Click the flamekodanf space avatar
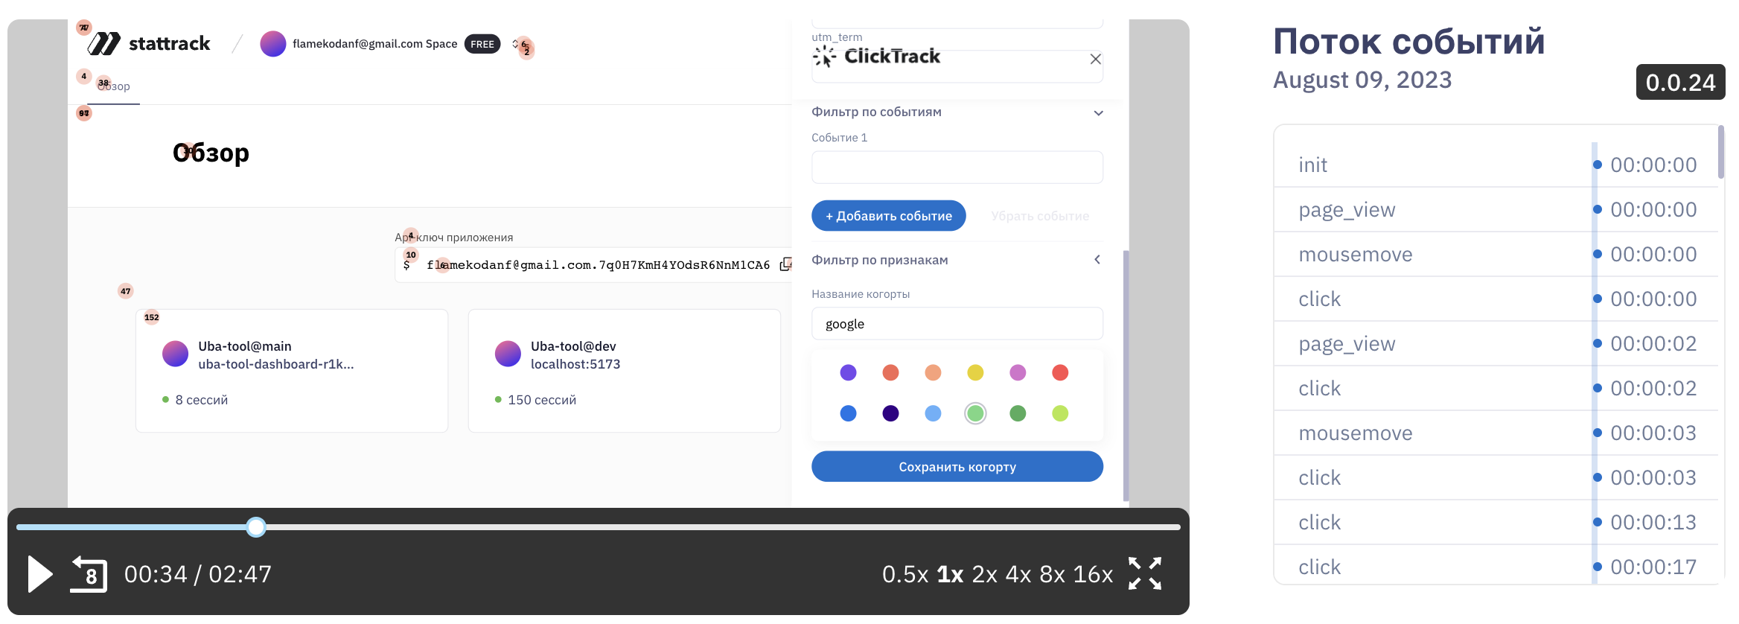The height and width of the screenshot is (624, 1739). click(x=273, y=44)
